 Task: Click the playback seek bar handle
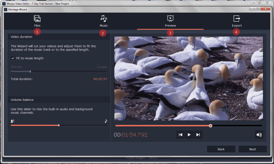210,126
